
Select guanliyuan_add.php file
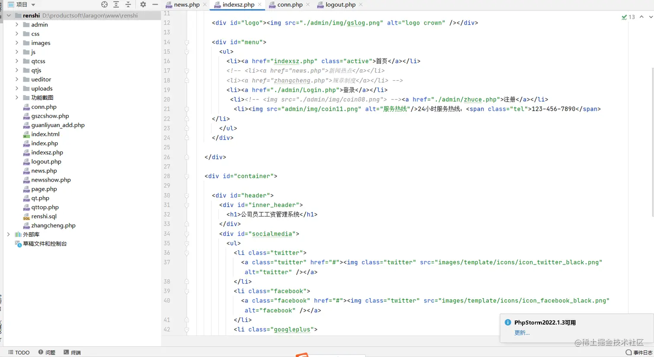point(58,125)
